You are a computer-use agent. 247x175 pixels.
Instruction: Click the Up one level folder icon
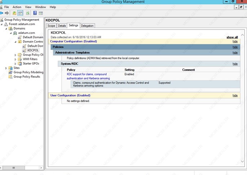pos(14,13)
